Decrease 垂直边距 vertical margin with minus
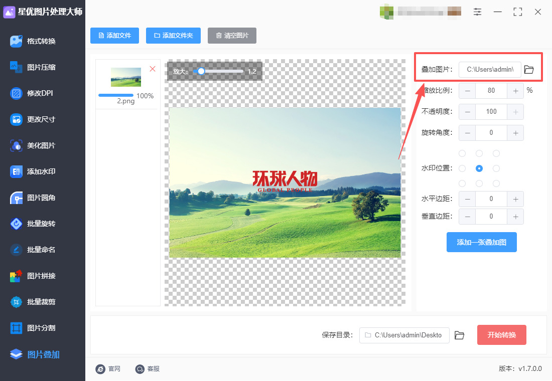This screenshot has width=552, height=381. tap(467, 217)
